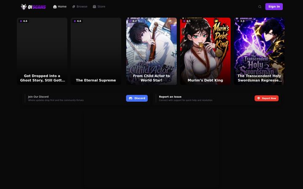This screenshot has width=303, height=189.
Task: Click the 4.6 rating on Eternal Supreme card
Action: [78, 21]
